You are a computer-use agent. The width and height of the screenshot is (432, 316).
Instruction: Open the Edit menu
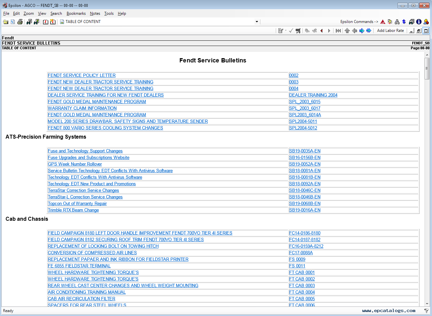(x=16, y=13)
